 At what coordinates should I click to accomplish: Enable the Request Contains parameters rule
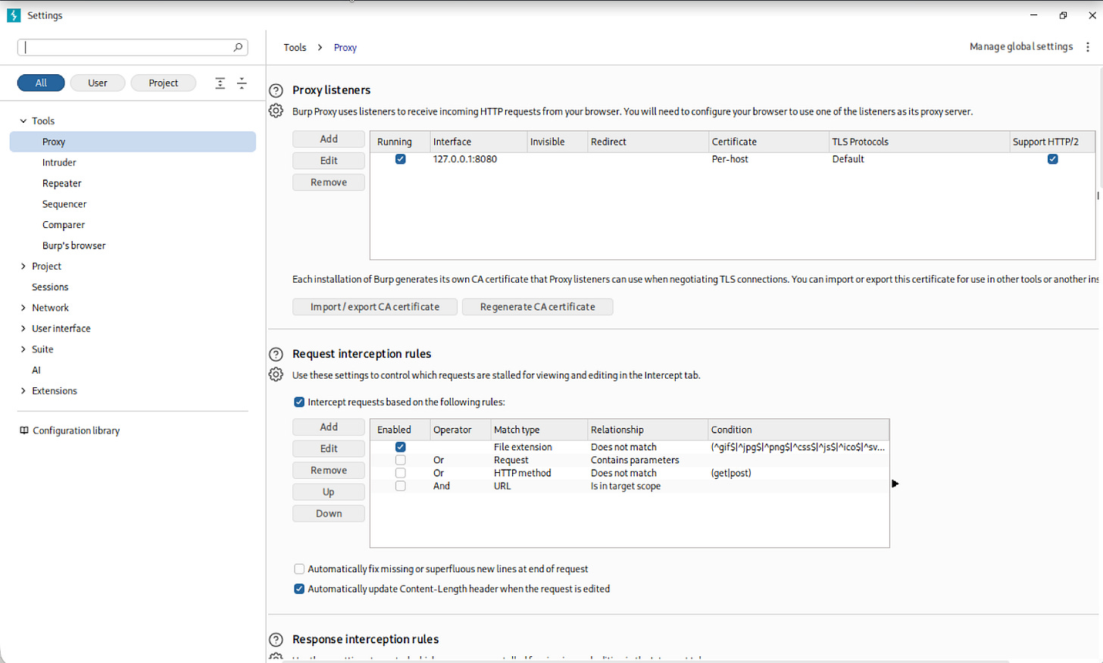[401, 460]
